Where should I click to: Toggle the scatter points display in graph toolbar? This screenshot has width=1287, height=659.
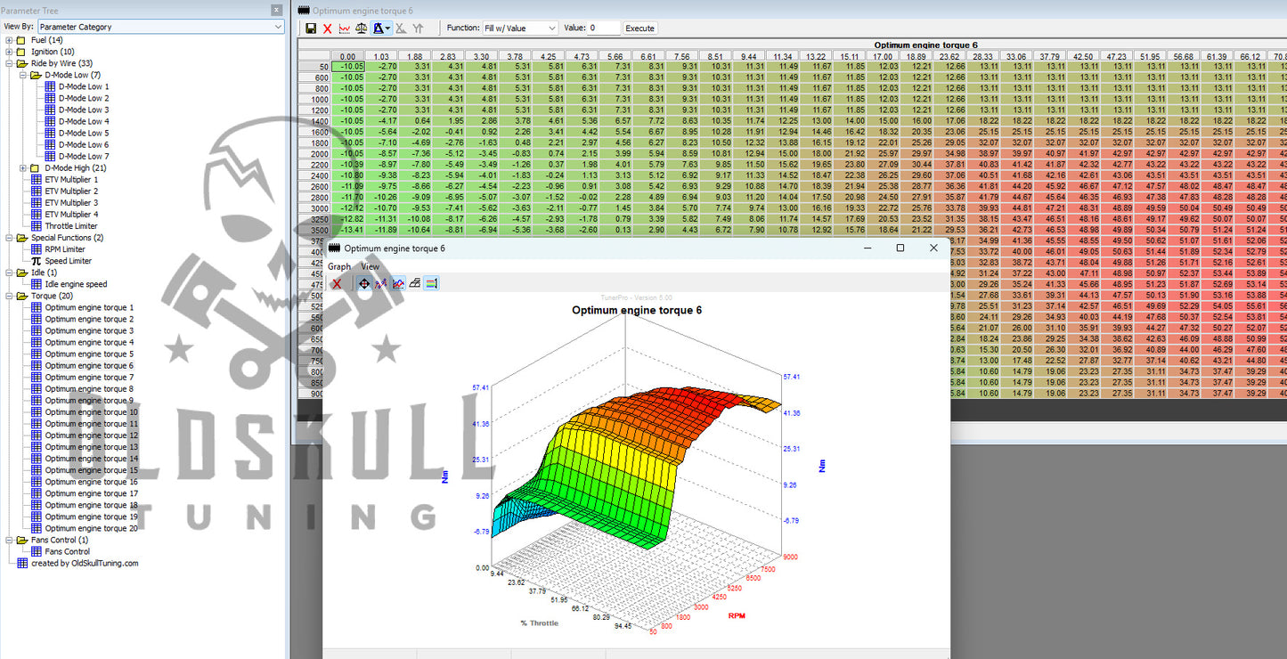tap(381, 283)
